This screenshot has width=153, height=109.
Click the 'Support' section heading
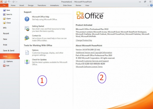click(x=28, y=12)
